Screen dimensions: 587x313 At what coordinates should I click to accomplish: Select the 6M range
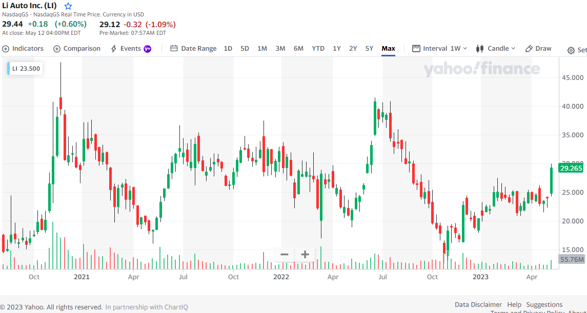click(298, 49)
